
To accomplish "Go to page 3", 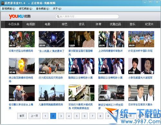I will point(61,116).
